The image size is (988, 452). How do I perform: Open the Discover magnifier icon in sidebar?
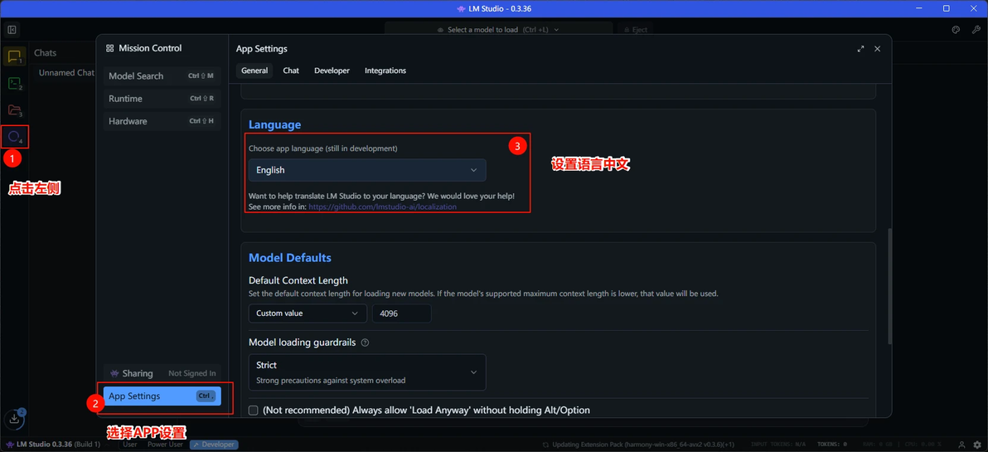[14, 136]
